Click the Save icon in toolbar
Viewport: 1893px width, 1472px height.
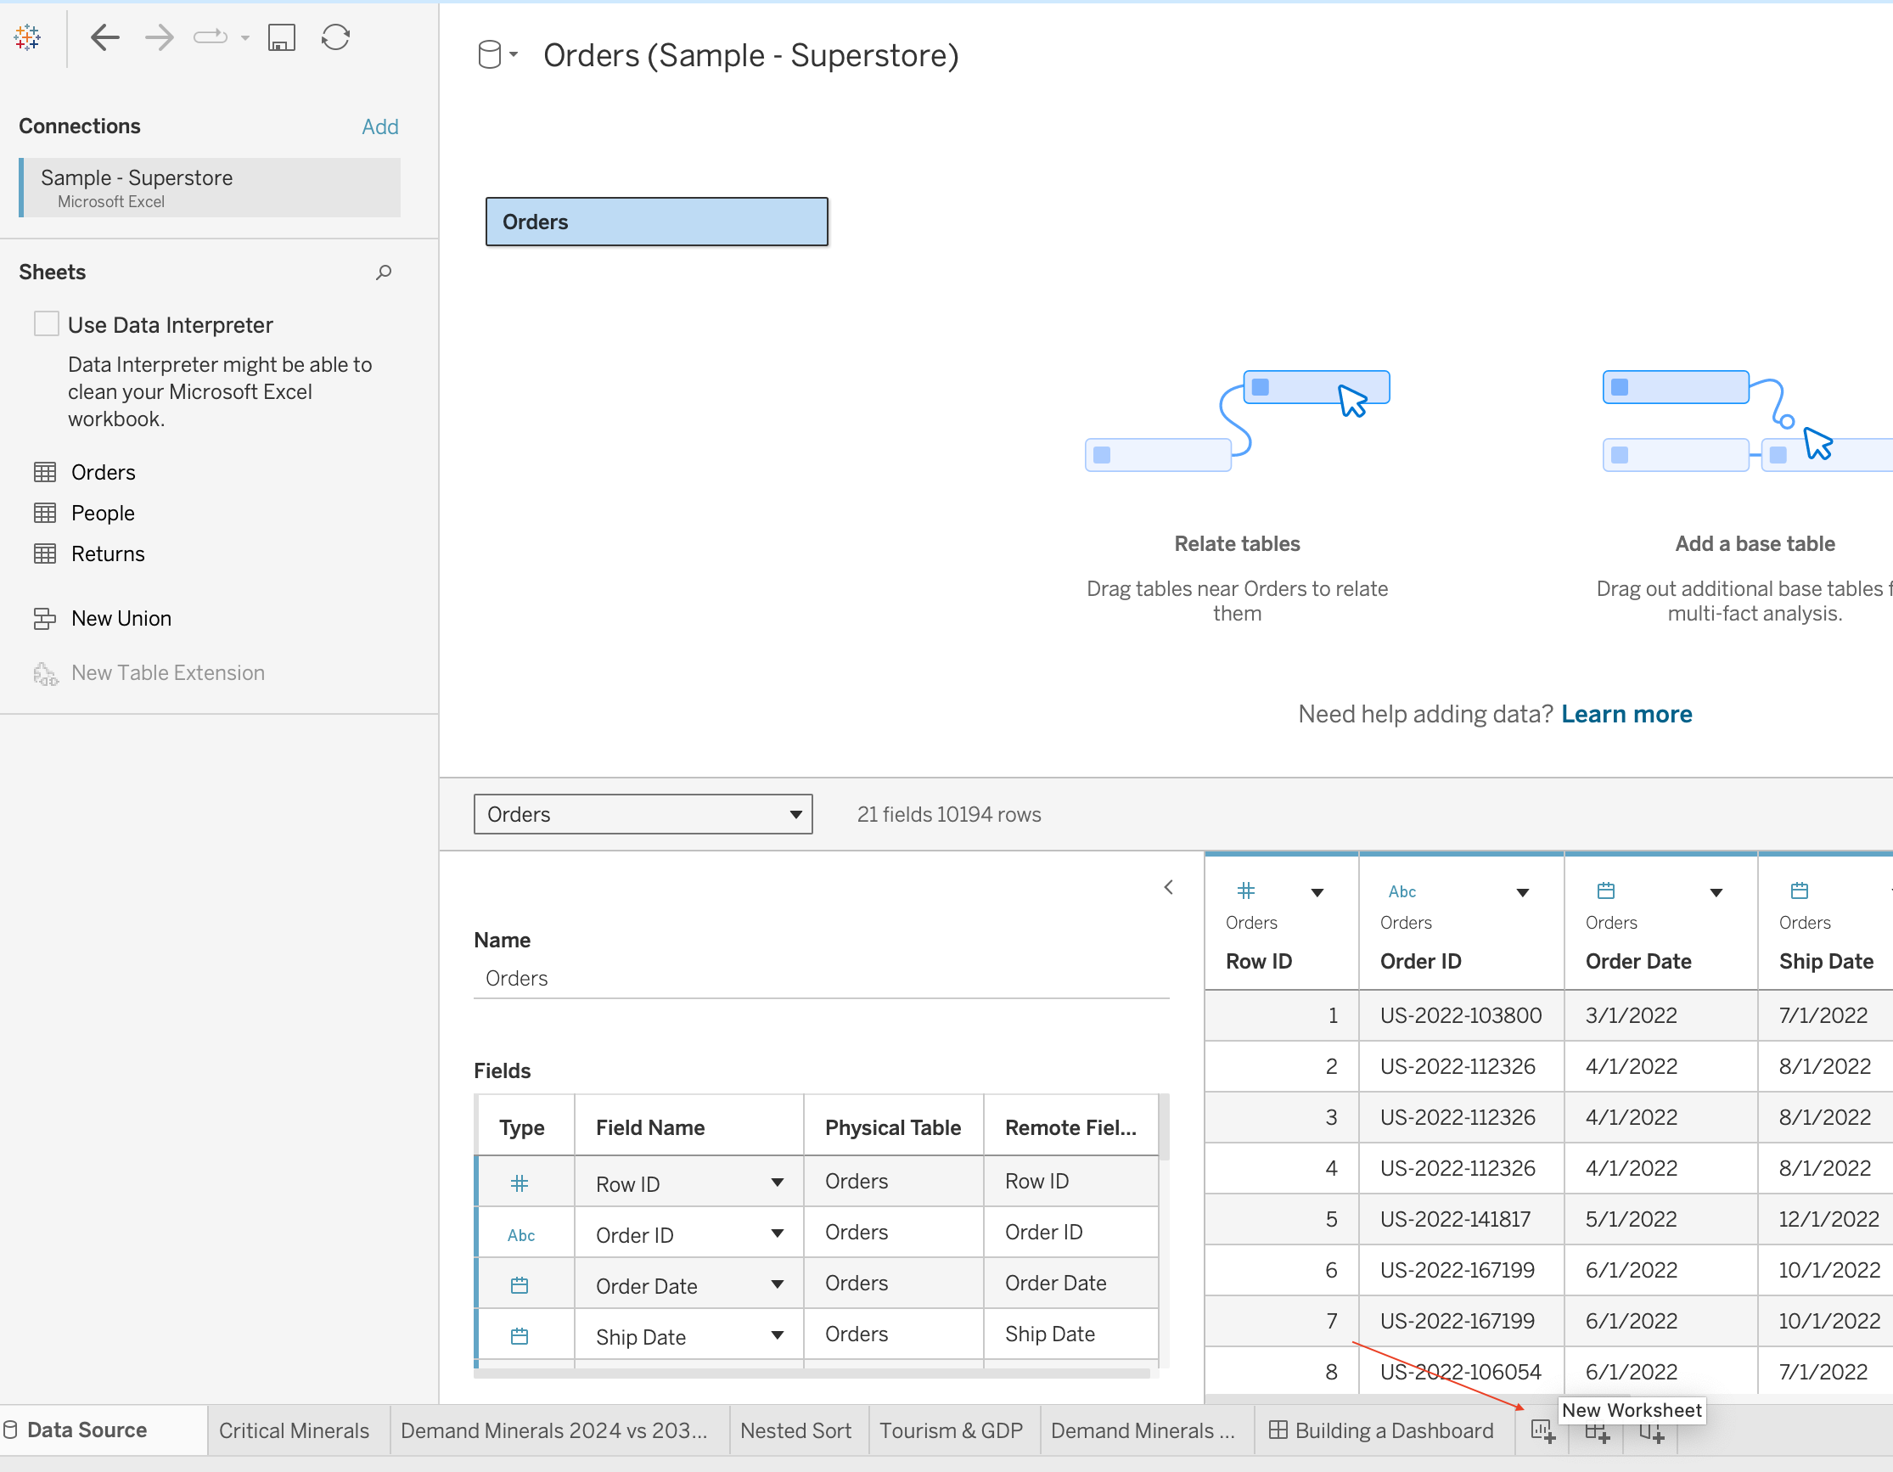pyautogui.click(x=282, y=37)
